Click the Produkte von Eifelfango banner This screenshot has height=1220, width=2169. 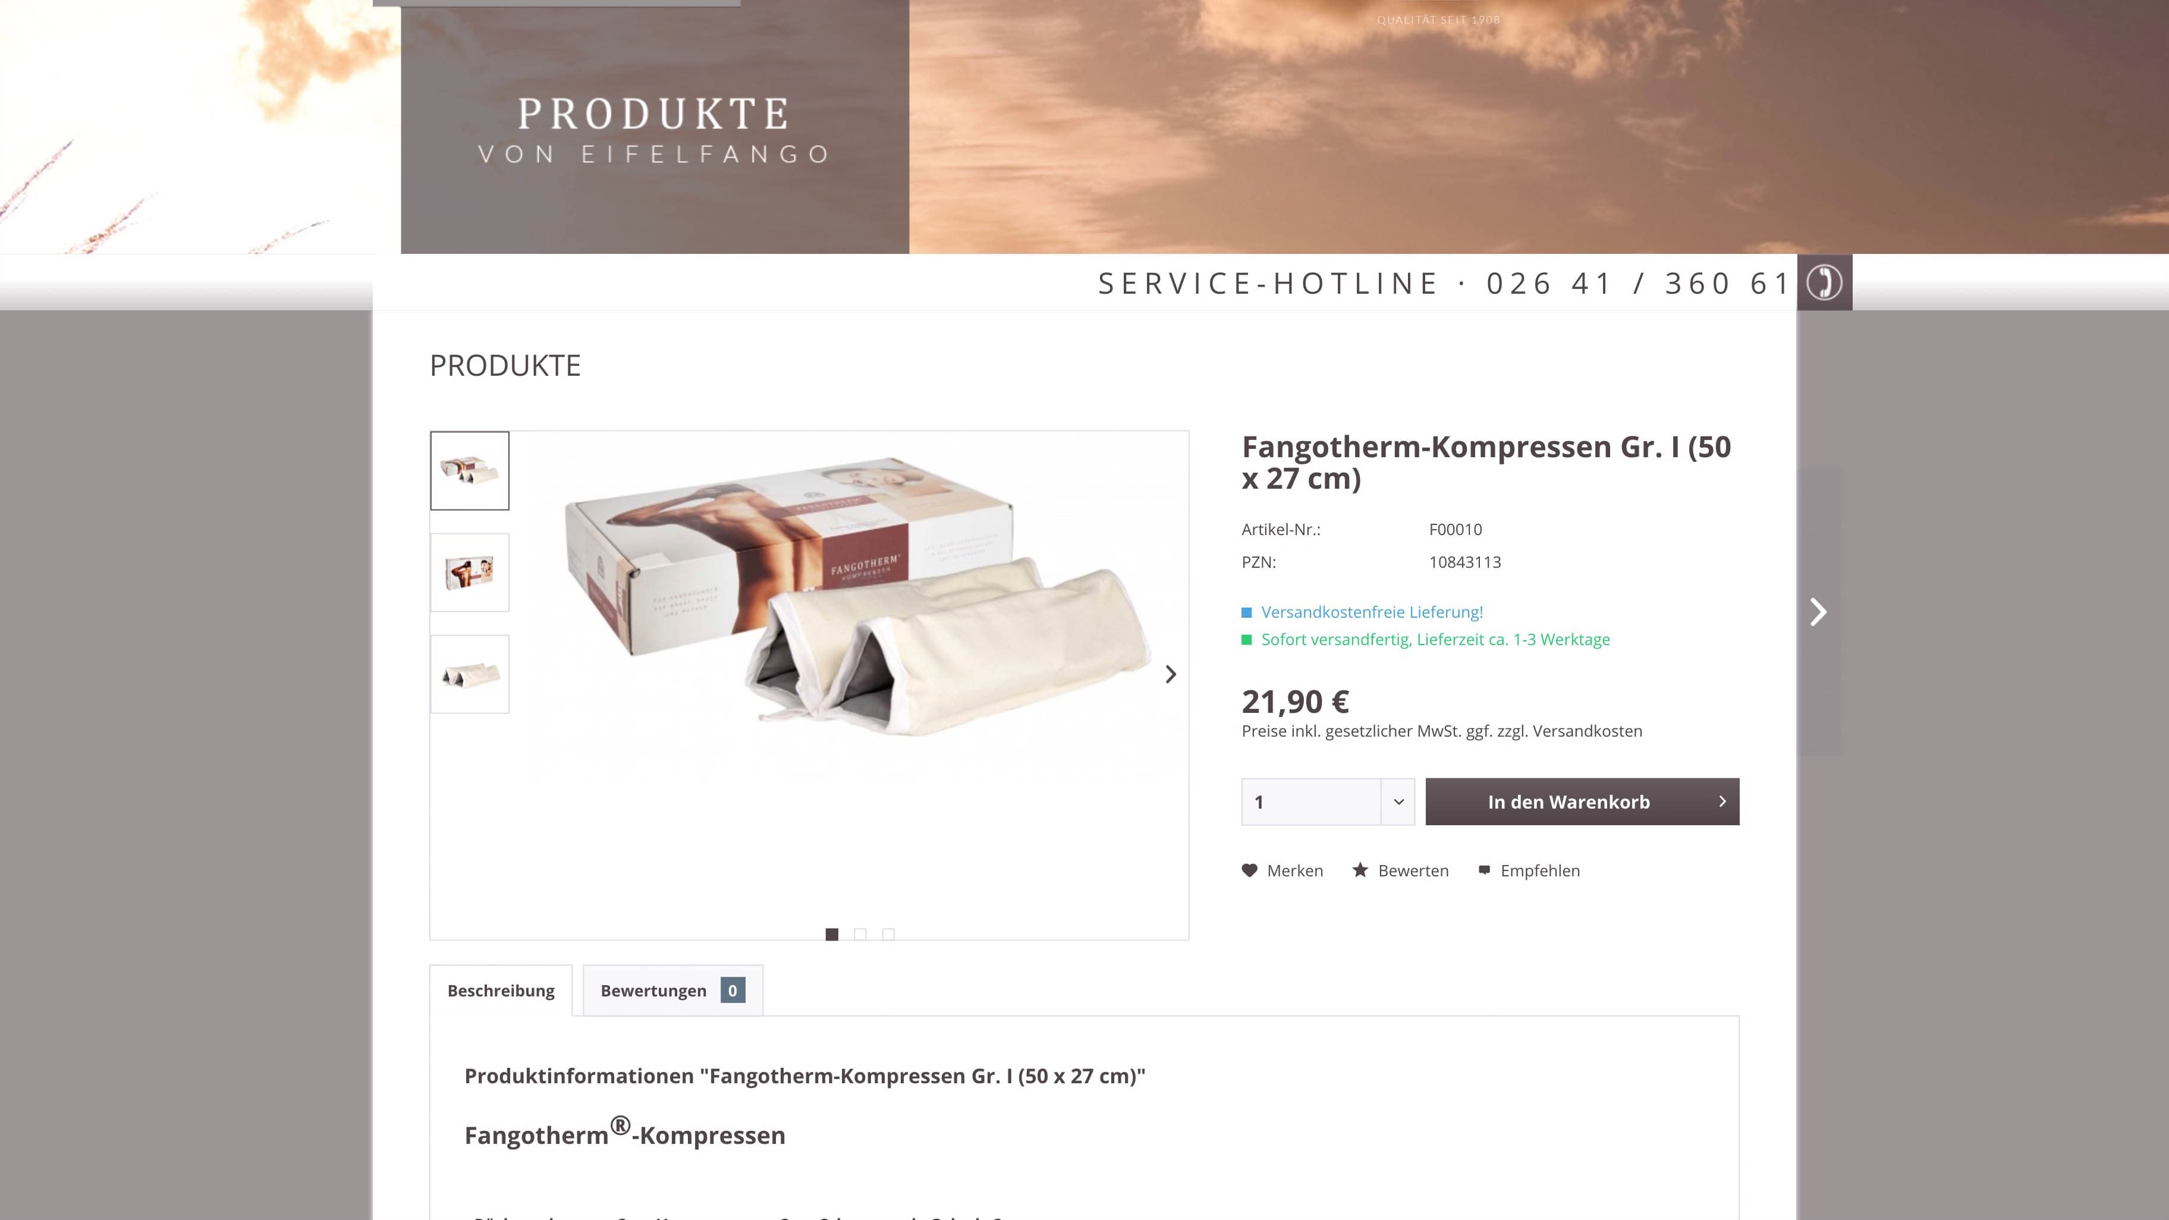coord(655,126)
